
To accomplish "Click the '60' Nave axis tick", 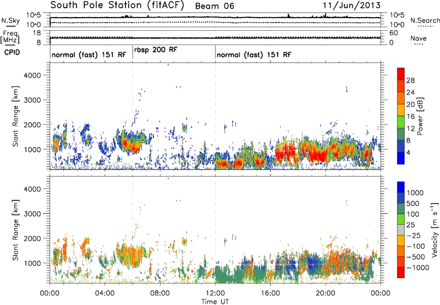I will click(x=393, y=33).
